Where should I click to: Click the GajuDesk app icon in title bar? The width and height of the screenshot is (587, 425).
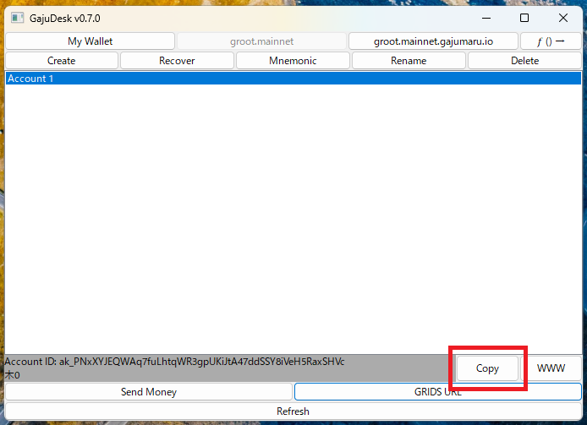point(17,18)
